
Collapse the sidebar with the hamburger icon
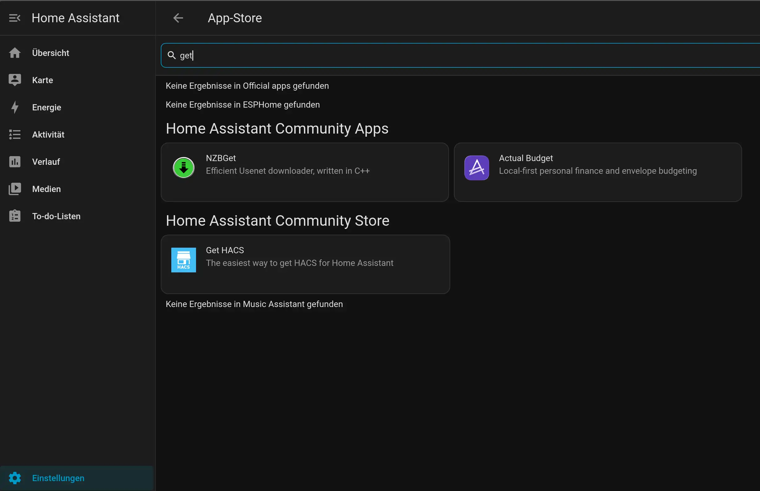[x=15, y=18]
